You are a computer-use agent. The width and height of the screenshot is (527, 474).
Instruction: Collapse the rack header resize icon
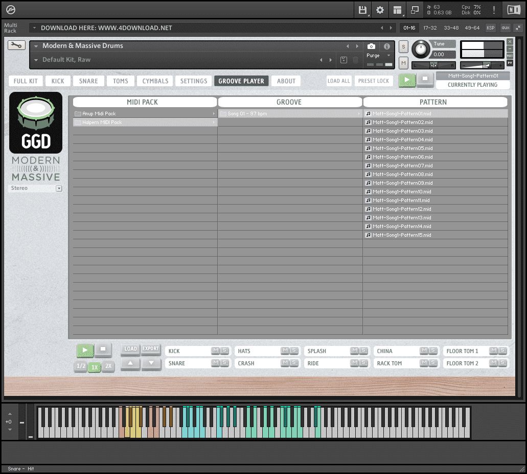(x=518, y=28)
